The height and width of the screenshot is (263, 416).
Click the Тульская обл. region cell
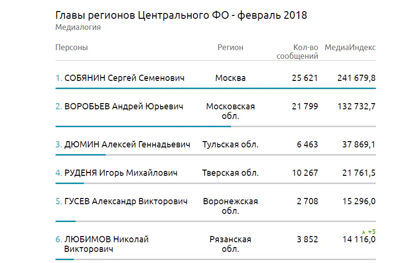[230, 145]
